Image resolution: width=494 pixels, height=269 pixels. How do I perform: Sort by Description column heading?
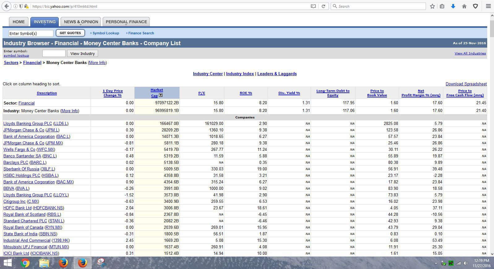pyautogui.click(x=47, y=93)
